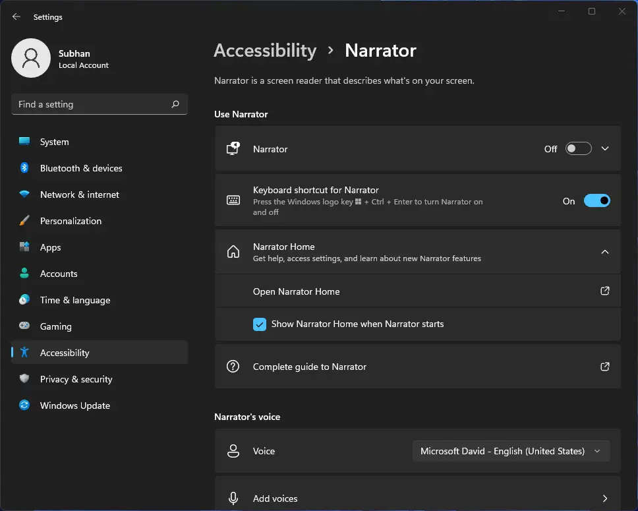Click the Apps icon in sidebar

24,247
